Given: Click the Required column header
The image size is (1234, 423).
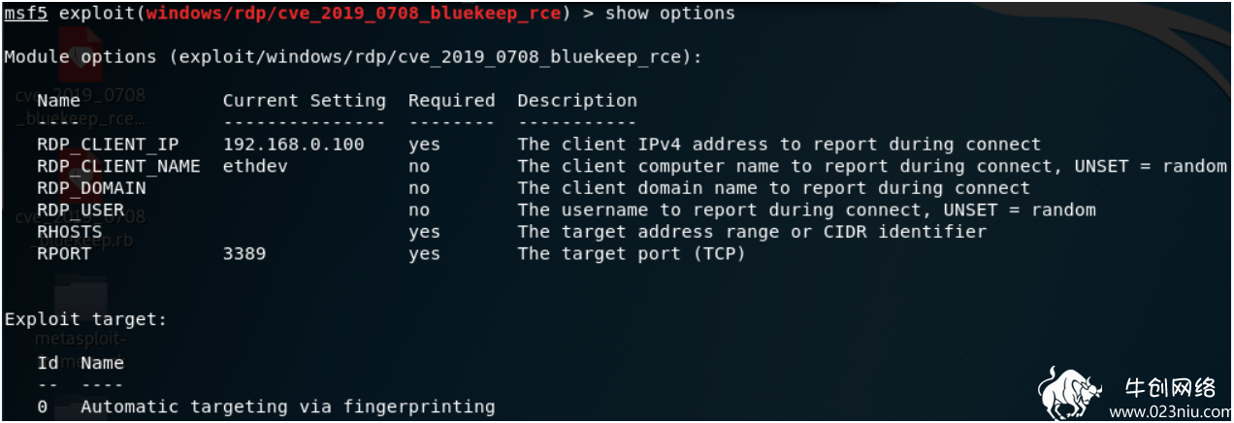Looking at the screenshot, I should pos(451,101).
